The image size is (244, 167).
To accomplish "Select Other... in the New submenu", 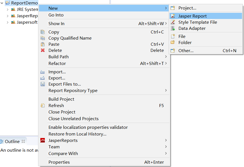I will point(186,51).
